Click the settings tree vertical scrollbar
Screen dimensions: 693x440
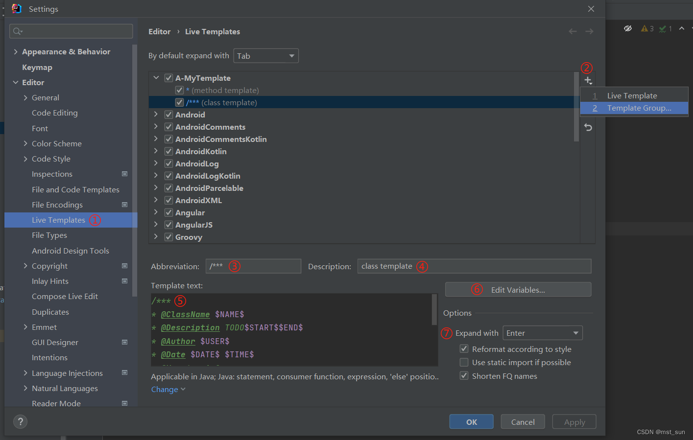(x=134, y=171)
